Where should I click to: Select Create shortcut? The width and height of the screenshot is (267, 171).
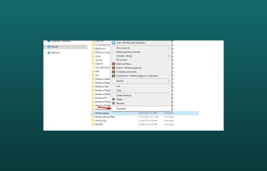tap(124, 95)
